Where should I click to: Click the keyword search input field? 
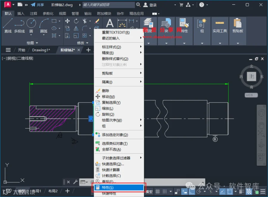108,4
